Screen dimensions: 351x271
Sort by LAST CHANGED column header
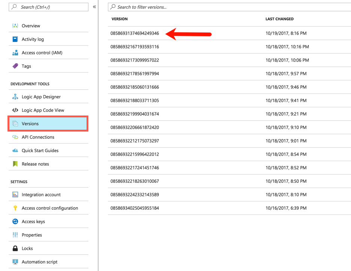pos(279,19)
